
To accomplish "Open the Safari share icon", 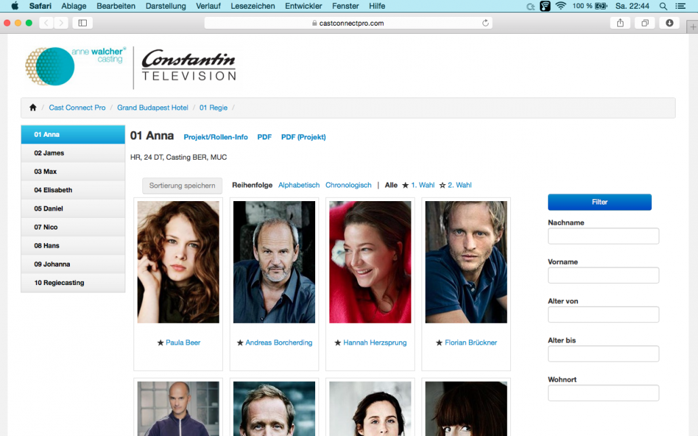I will (x=620, y=23).
